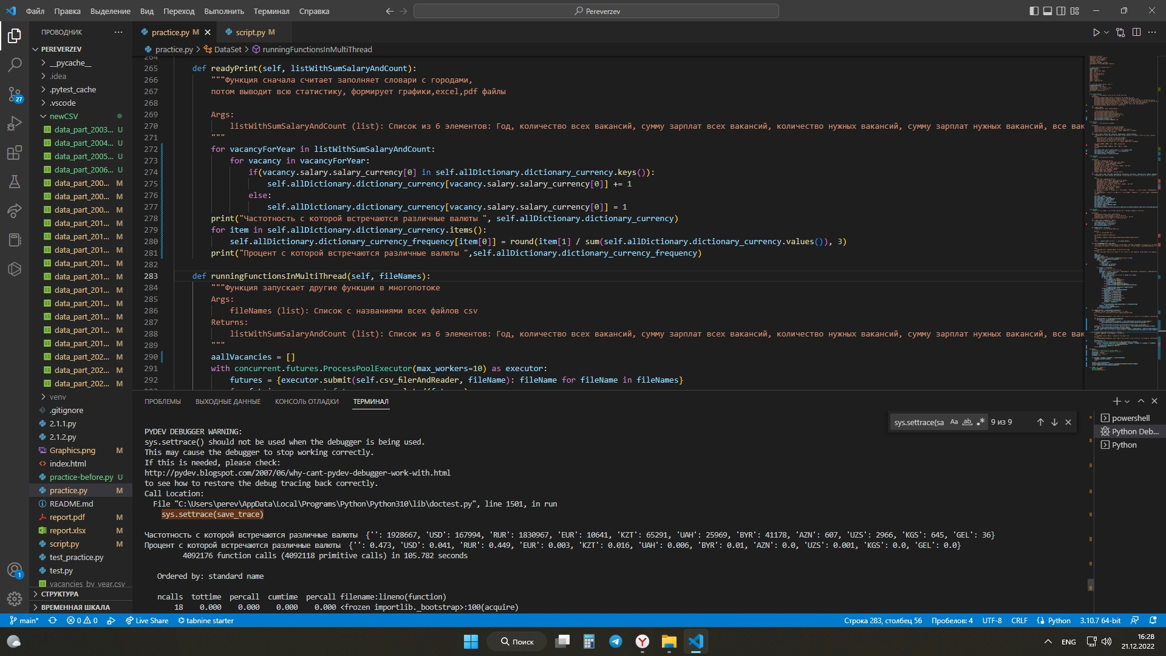Enable whole word matching in search widget
The height and width of the screenshot is (656, 1166).
point(967,422)
